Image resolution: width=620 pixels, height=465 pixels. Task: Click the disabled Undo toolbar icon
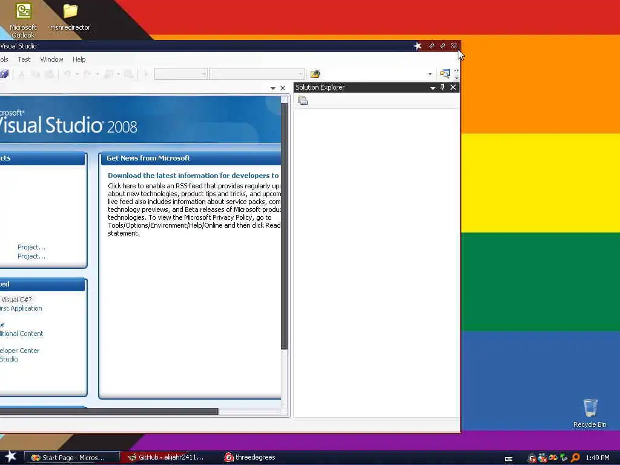67,74
